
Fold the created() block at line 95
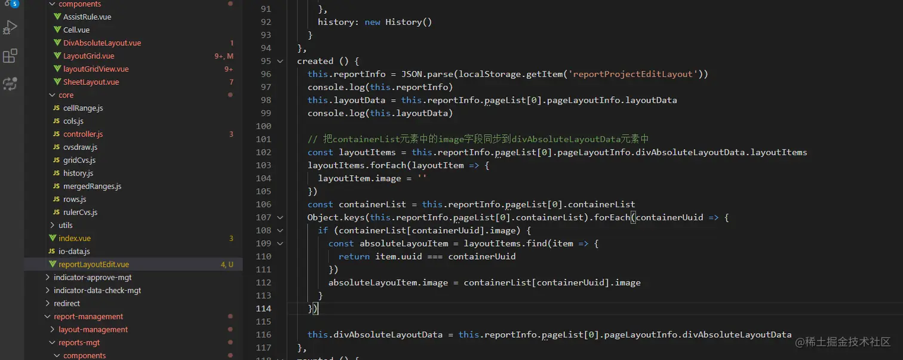tap(280, 61)
